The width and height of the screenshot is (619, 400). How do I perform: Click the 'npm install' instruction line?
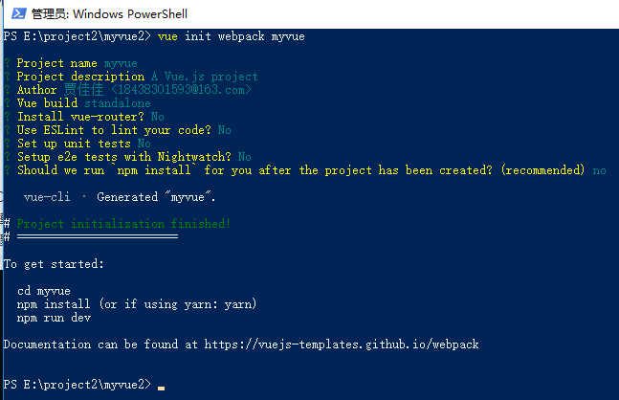click(x=137, y=304)
